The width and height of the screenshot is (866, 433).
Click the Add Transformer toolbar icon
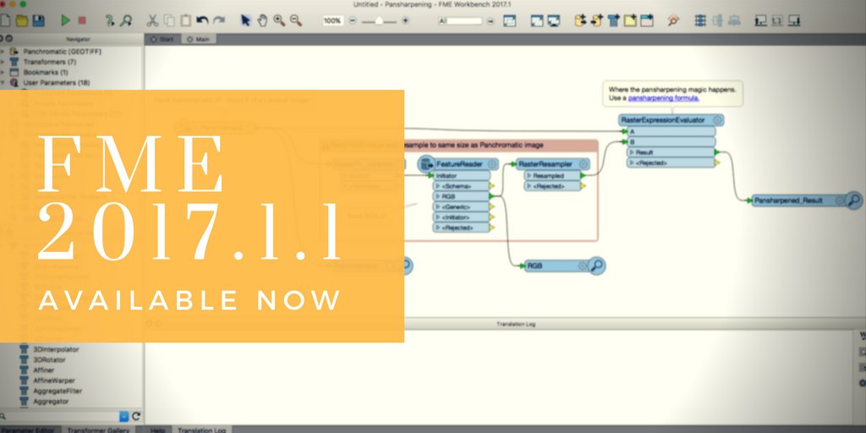pos(614,21)
